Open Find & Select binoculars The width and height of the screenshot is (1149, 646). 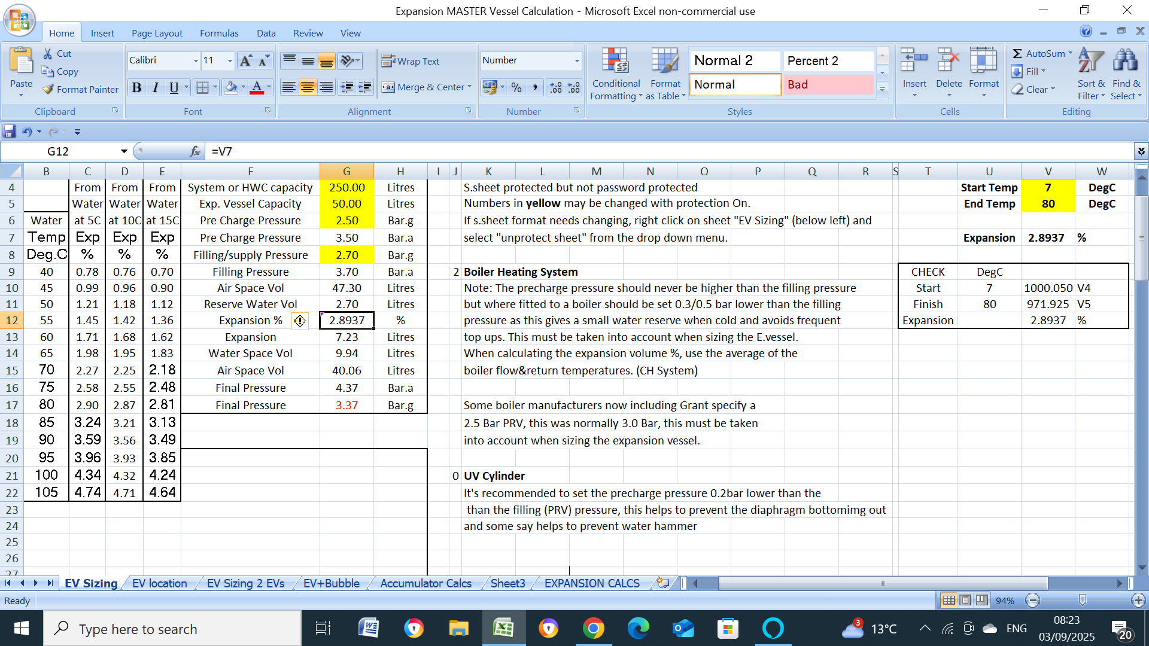pos(1126,74)
